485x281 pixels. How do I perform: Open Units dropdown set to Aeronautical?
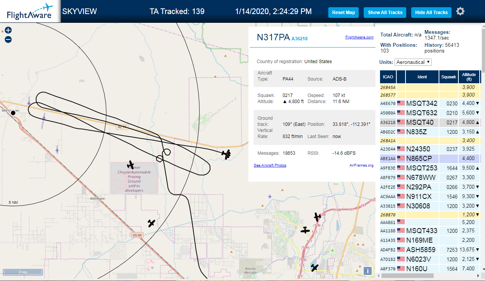click(x=413, y=62)
